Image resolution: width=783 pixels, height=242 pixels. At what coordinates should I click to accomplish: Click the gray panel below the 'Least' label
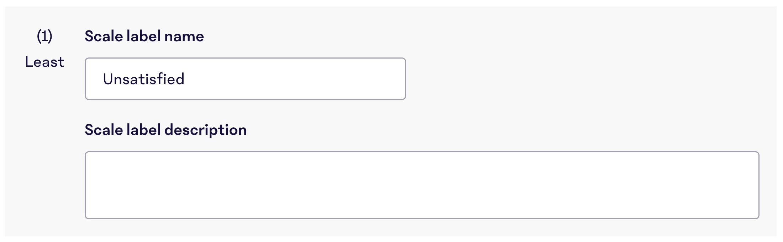[x=44, y=149]
